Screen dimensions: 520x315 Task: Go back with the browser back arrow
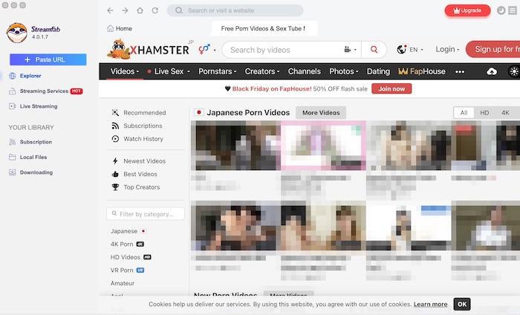coord(110,10)
